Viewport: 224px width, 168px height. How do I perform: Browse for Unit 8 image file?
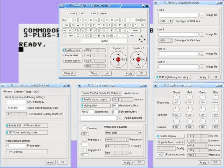point(202,15)
